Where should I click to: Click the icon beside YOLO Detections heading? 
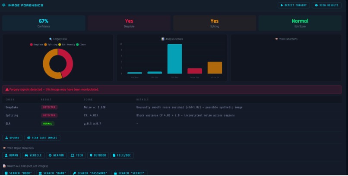(x=276, y=39)
